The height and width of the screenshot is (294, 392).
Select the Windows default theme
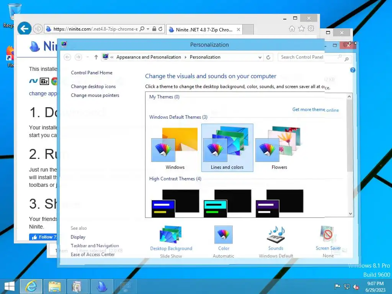(x=175, y=148)
